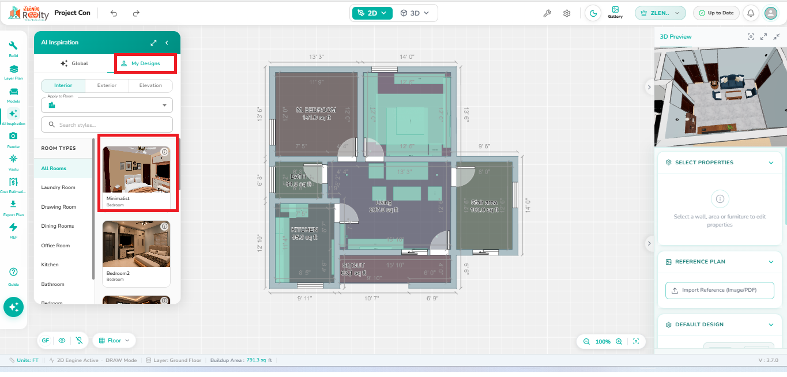Toggle floor visibility with the eye icon

tap(62, 341)
